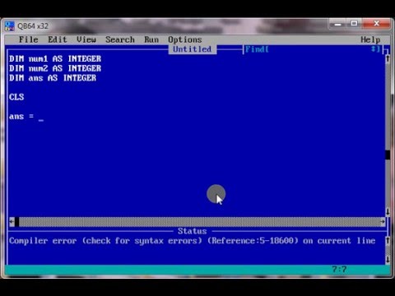
Task: Minimize the QB64 x32 window
Action: coord(338,25)
